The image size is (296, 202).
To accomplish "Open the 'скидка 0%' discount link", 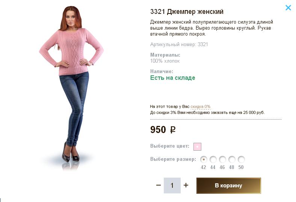I will (200, 106).
